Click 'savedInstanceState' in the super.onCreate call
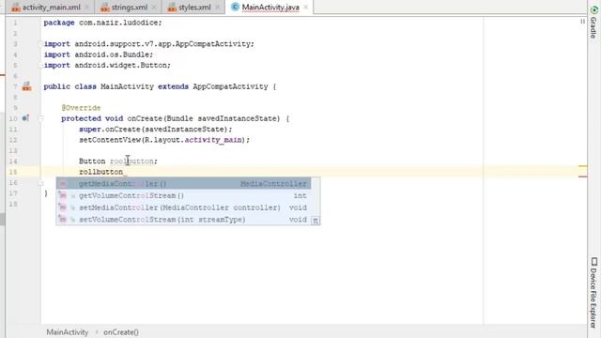The height and width of the screenshot is (338, 601). coord(184,130)
